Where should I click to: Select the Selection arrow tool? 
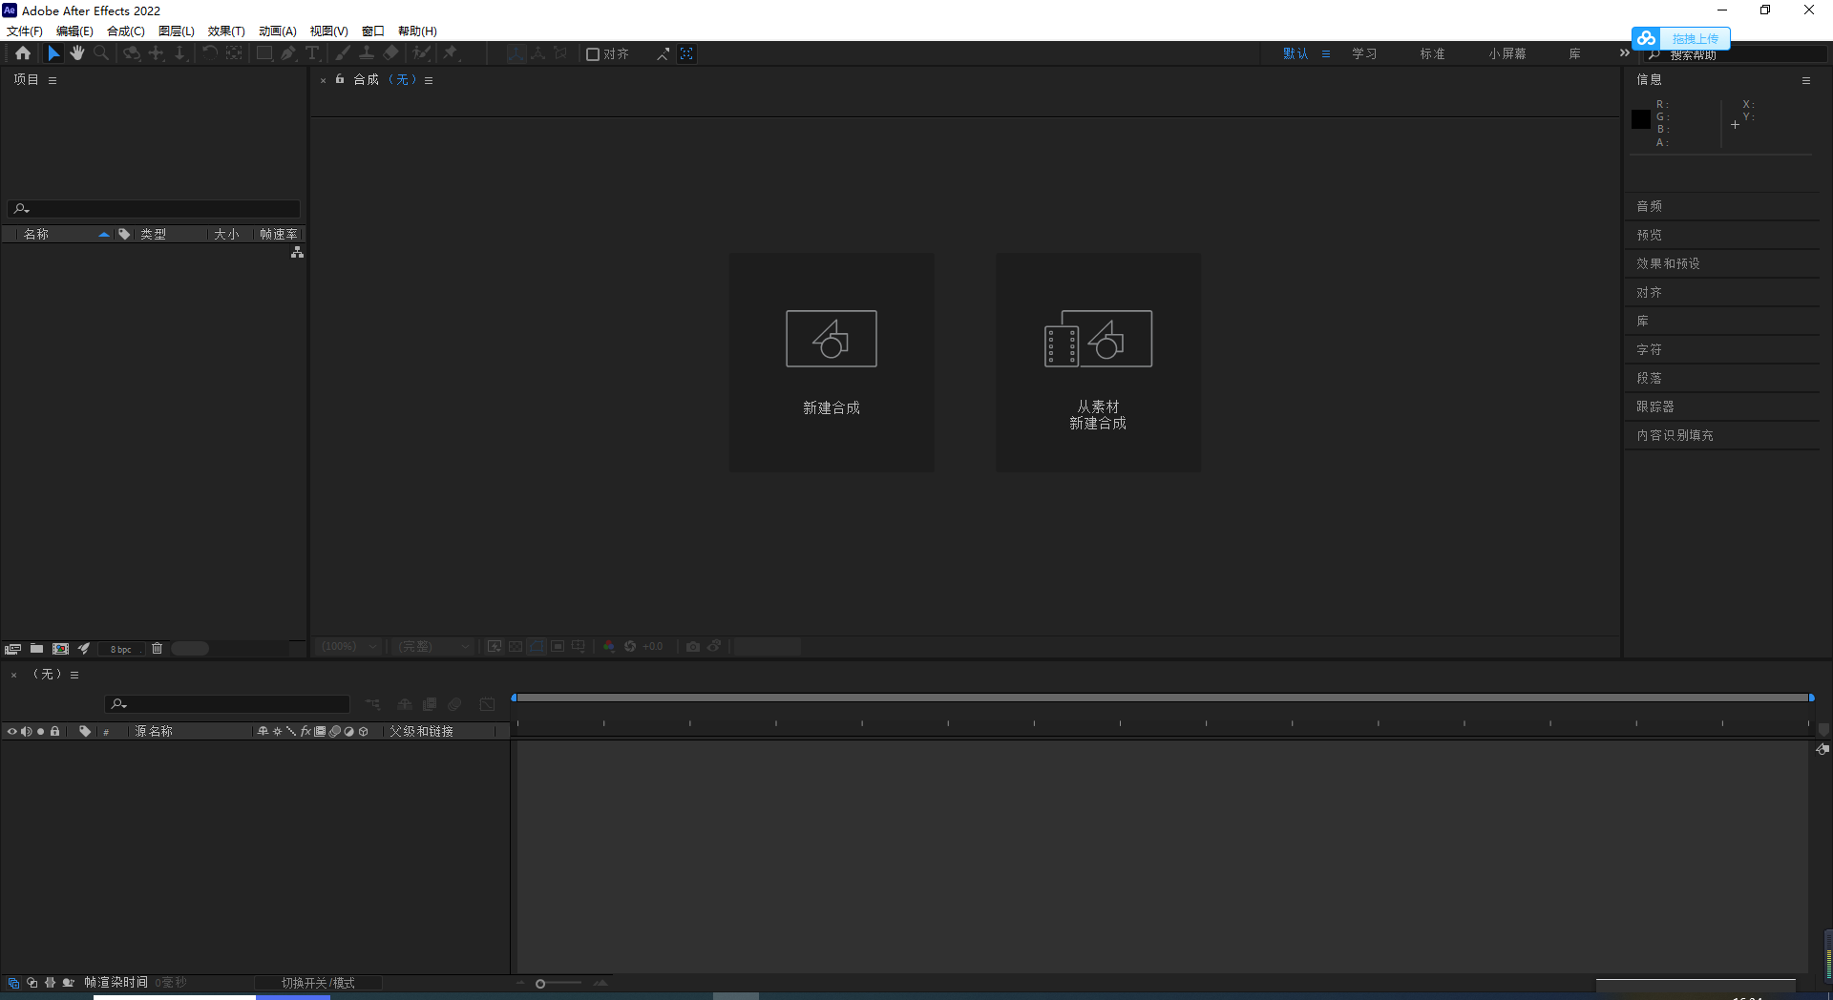(x=53, y=53)
